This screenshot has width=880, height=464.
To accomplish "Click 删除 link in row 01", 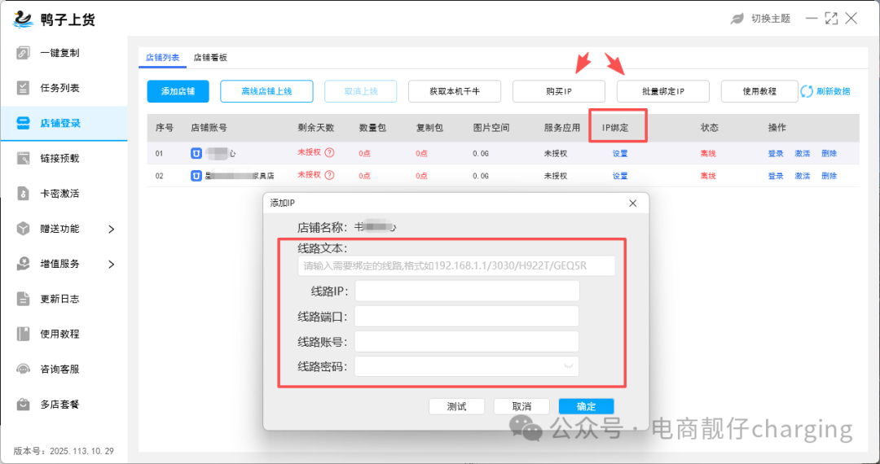I will tap(829, 154).
